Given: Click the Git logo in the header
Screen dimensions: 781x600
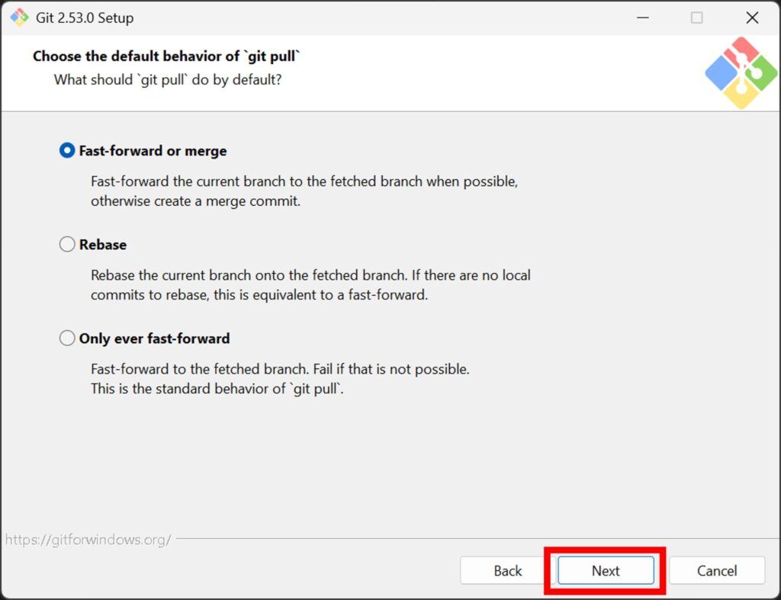Looking at the screenshot, I should coord(741,72).
